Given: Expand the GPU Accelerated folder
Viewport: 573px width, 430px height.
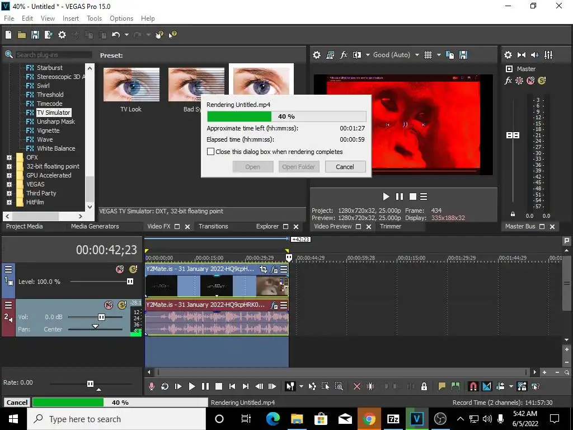Looking at the screenshot, I should pos(9,175).
